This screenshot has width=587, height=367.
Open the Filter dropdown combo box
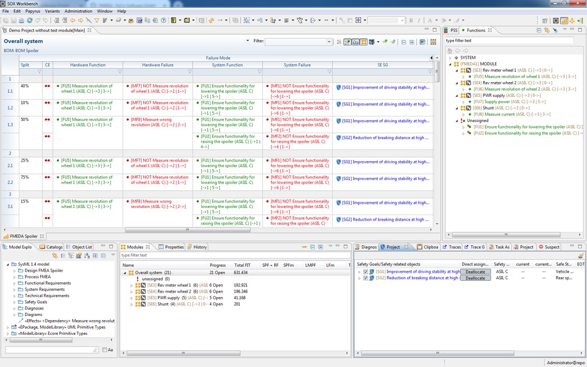pos(329,42)
